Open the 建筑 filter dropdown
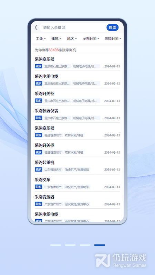155x275 pixels. tap(56, 39)
